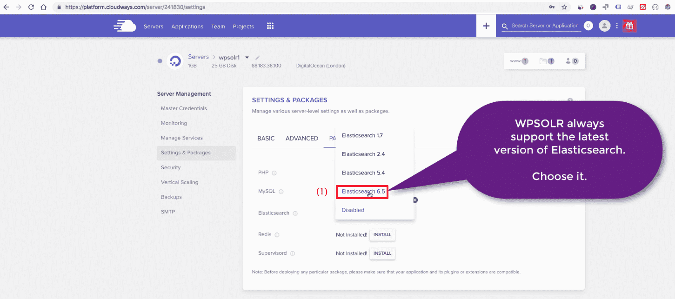Click the small x beside the dropdown
The height and width of the screenshot is (299, 675).
415,200
